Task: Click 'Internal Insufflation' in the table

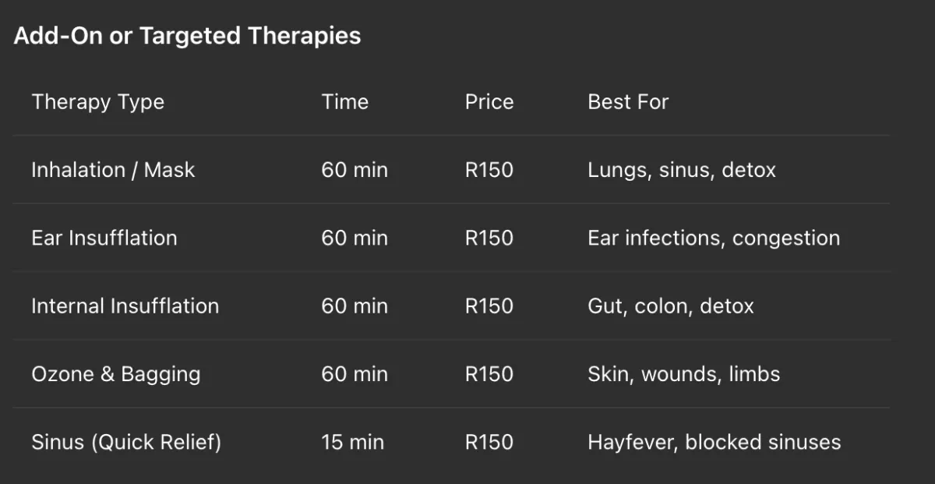Action: click(x=125, y=306)
